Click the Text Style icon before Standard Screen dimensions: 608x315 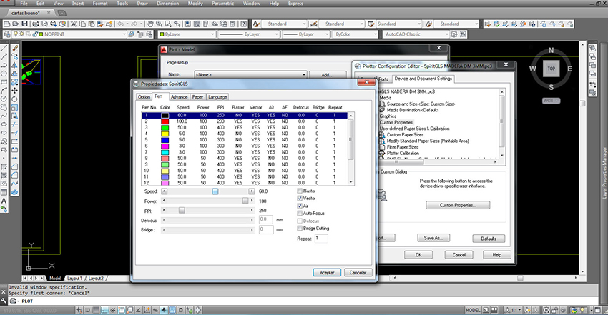click(x=256, y=24)
